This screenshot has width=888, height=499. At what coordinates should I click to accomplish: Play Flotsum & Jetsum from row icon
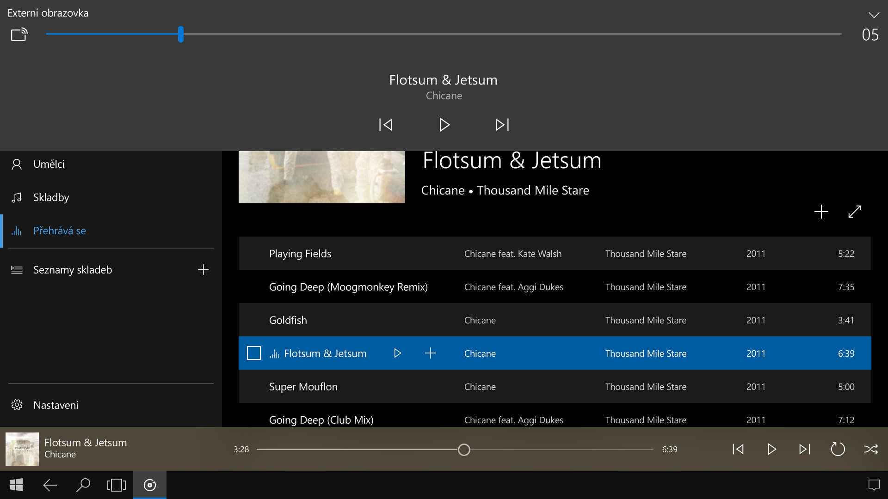coord(397,353)
